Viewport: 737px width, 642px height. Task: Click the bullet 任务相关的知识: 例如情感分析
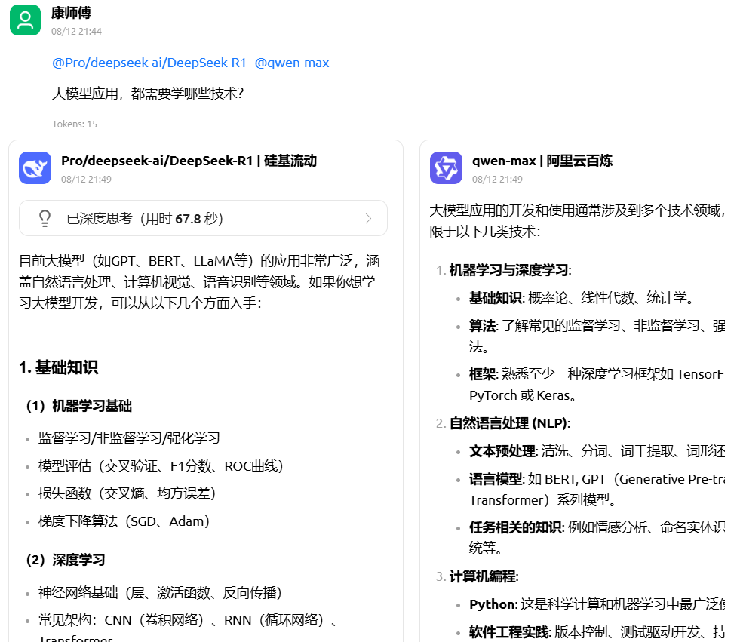tap(597, 537)
